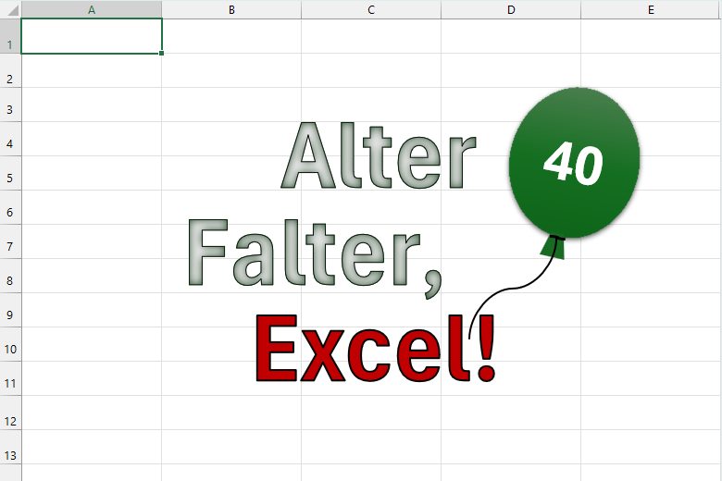Click the fill handle of cell A1
This screenshot has height=481, width=722.
pos(162,54)
